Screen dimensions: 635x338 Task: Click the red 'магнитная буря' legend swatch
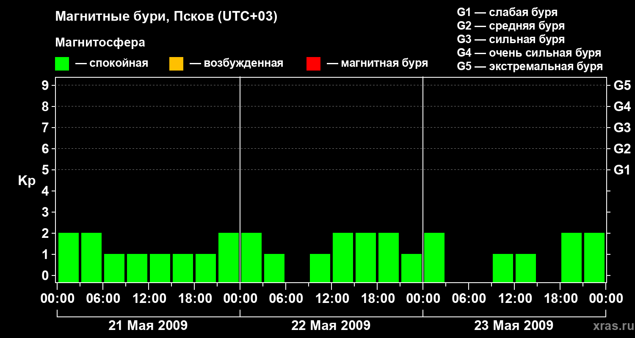pyautogui.click(x=313, y=64)
